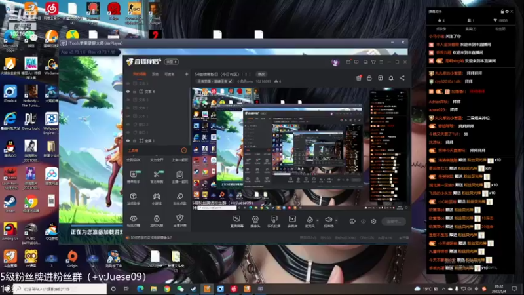Open Among Us desktop shortcut
Screen dimensions: 524x295
pos(10,231)
